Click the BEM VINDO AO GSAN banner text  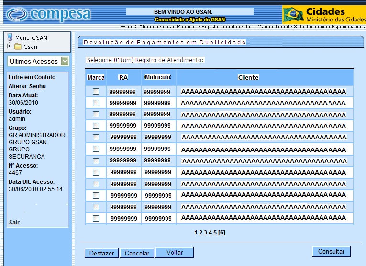pyautogui.click(x=183, y=11)
